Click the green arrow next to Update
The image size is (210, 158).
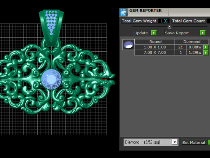pos(154,33)
